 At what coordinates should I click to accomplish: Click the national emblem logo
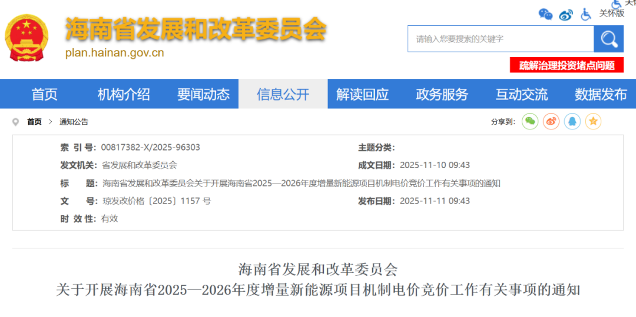tap(26, 38)
